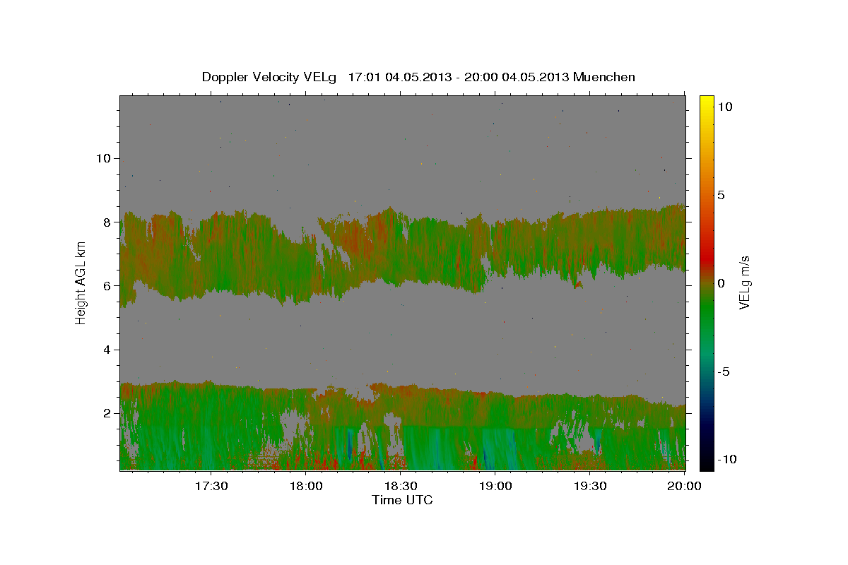This screenshot has height=565, width=848.
Task: Click the height axis label 4
Action: pyautogui.click(x=107, y=350)
